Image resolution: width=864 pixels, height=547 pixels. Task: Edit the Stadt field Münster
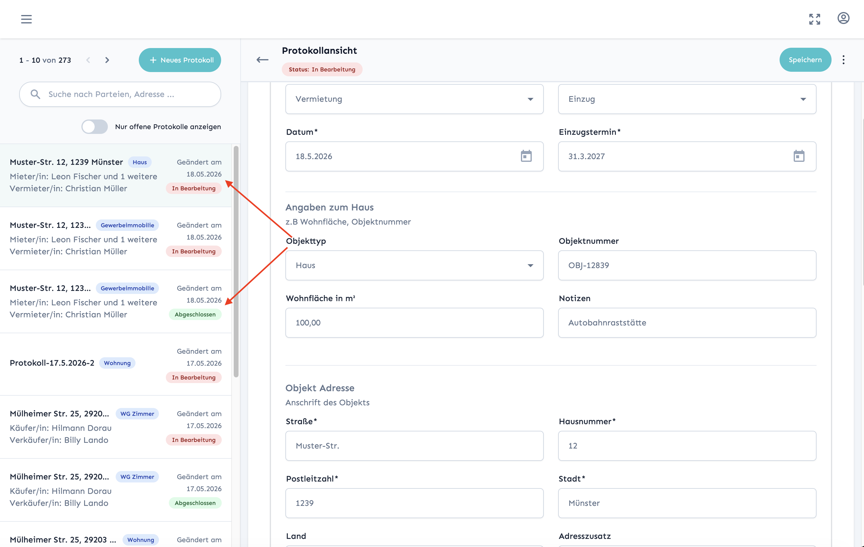687,503
